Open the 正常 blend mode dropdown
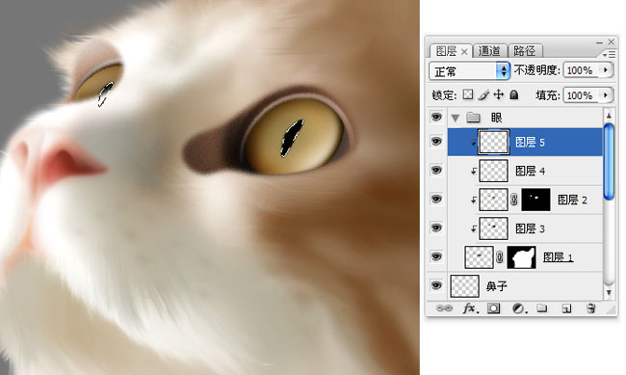This screenshot has width=626, height=375. pos(470,71)
